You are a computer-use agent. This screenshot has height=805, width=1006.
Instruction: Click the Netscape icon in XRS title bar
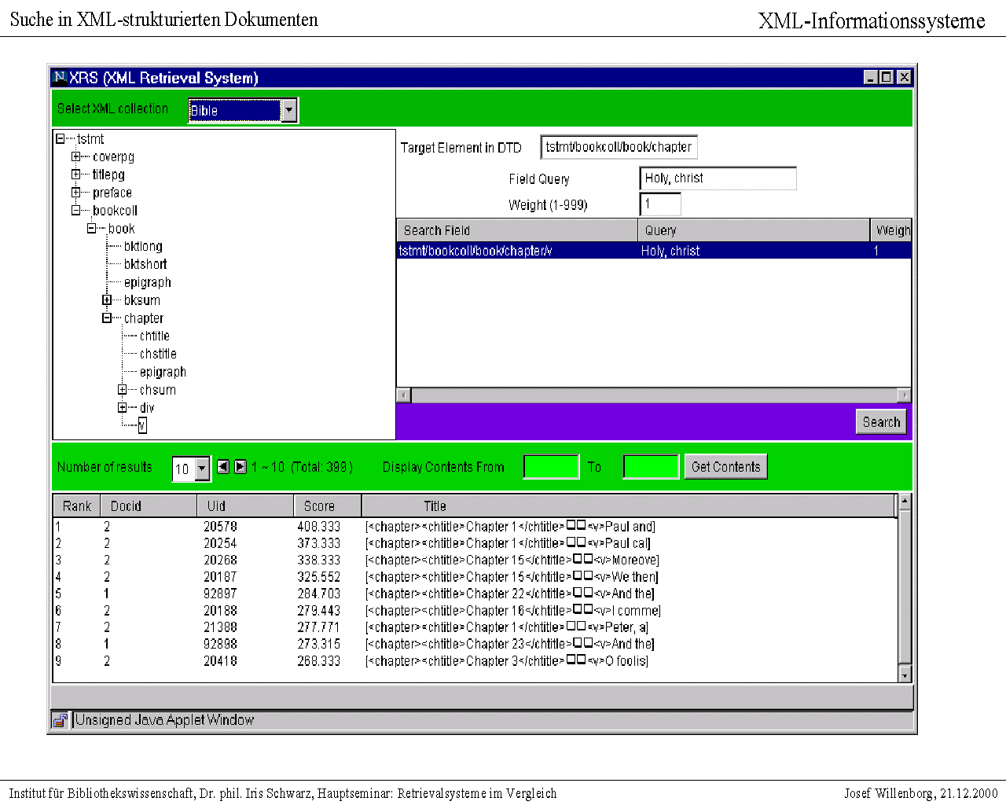coord(60,77)
